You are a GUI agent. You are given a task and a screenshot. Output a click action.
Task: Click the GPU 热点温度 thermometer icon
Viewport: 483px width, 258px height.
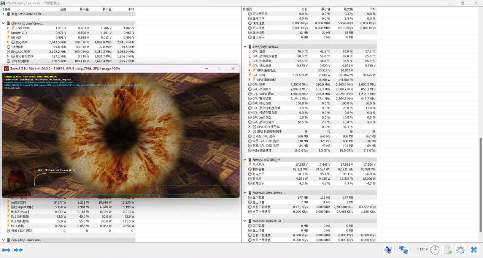(x=250, y=61)
